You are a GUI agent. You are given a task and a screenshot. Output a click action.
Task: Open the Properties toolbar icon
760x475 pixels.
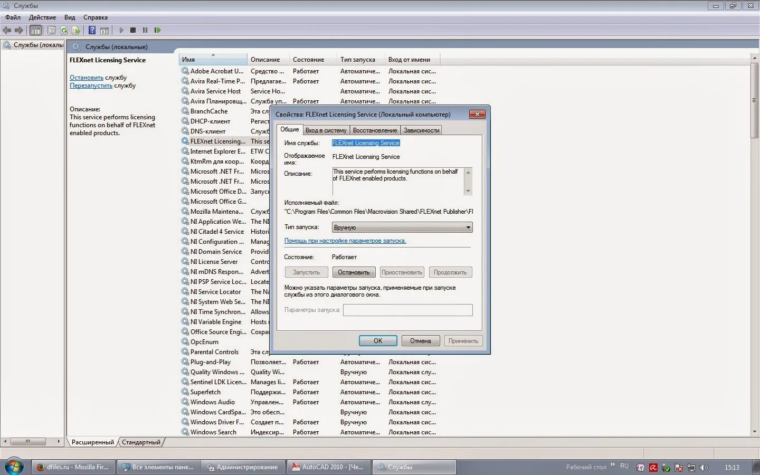click(51, 30)
